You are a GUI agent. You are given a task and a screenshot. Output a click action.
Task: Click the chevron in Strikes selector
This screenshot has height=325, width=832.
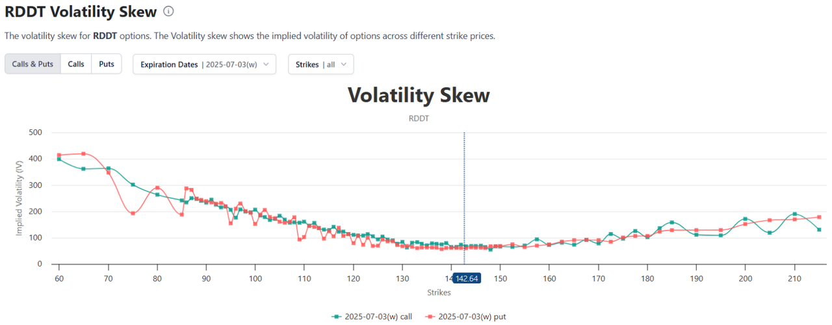click(344, 64)
